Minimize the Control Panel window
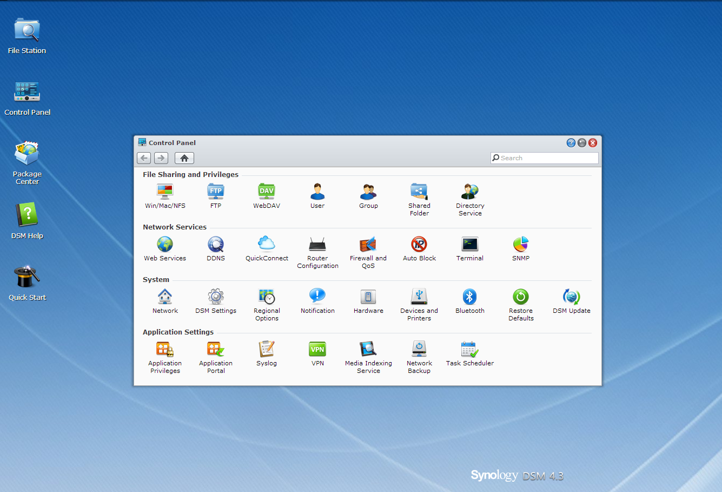This screenshot has width=722, height=492. pyautogui.click(x=582, y=143)
